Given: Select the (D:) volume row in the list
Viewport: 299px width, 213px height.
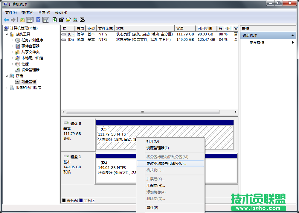Looking at the screenshot, I should click(90, 39).
